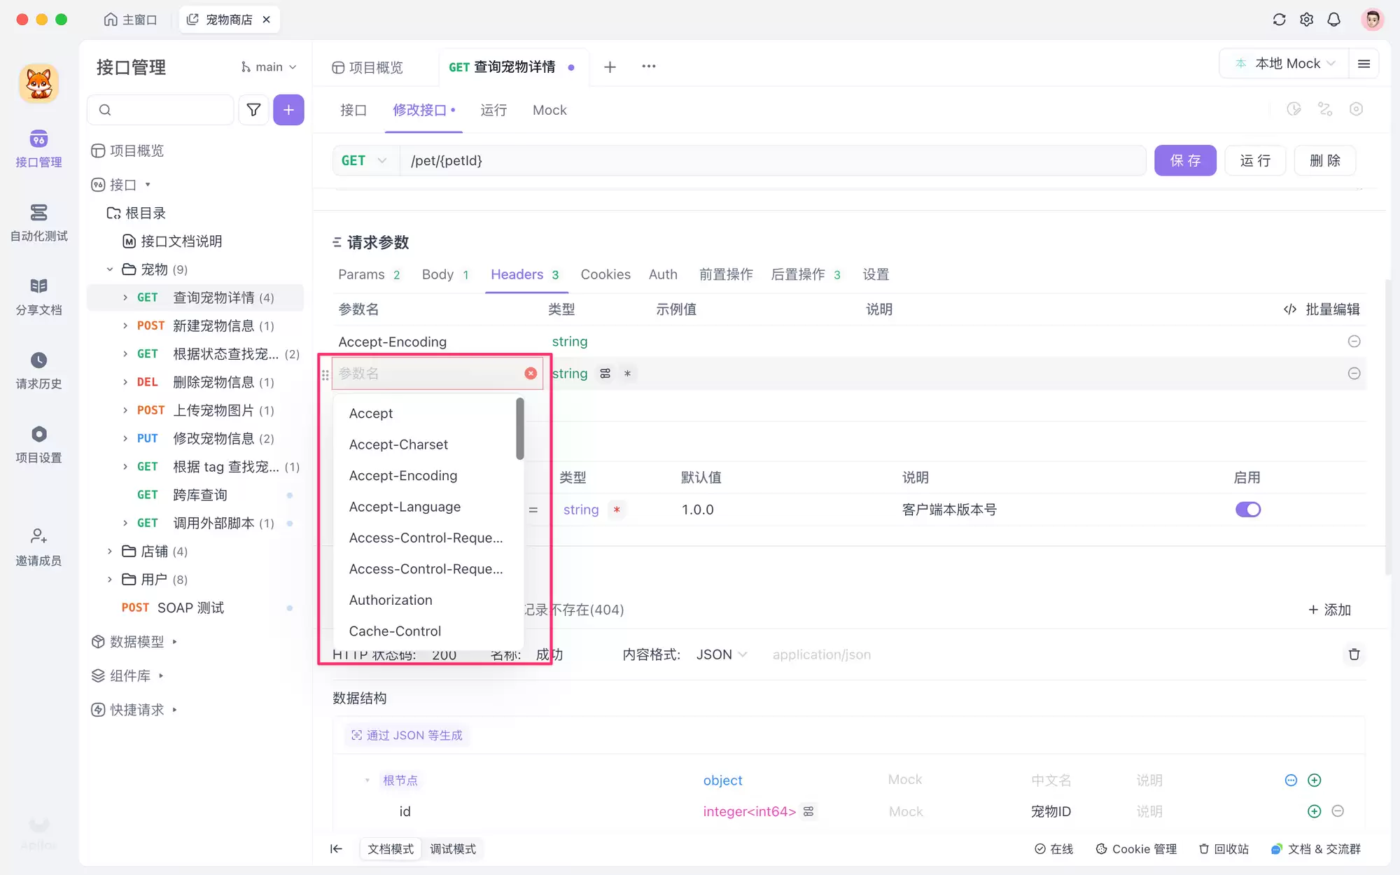Switch to 调试模式
This screenshot has width=1400, height=875.
pyautogui.click(x=453, y=848)
